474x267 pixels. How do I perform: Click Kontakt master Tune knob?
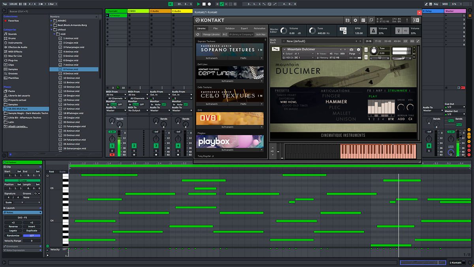[312, 31]
